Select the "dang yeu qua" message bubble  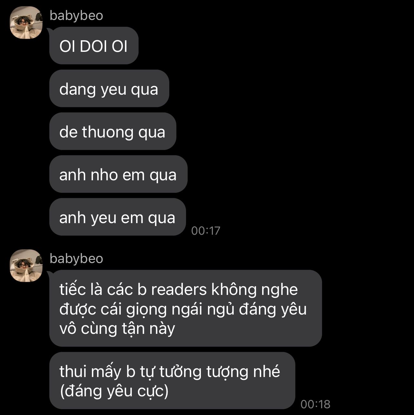[109, 89]
